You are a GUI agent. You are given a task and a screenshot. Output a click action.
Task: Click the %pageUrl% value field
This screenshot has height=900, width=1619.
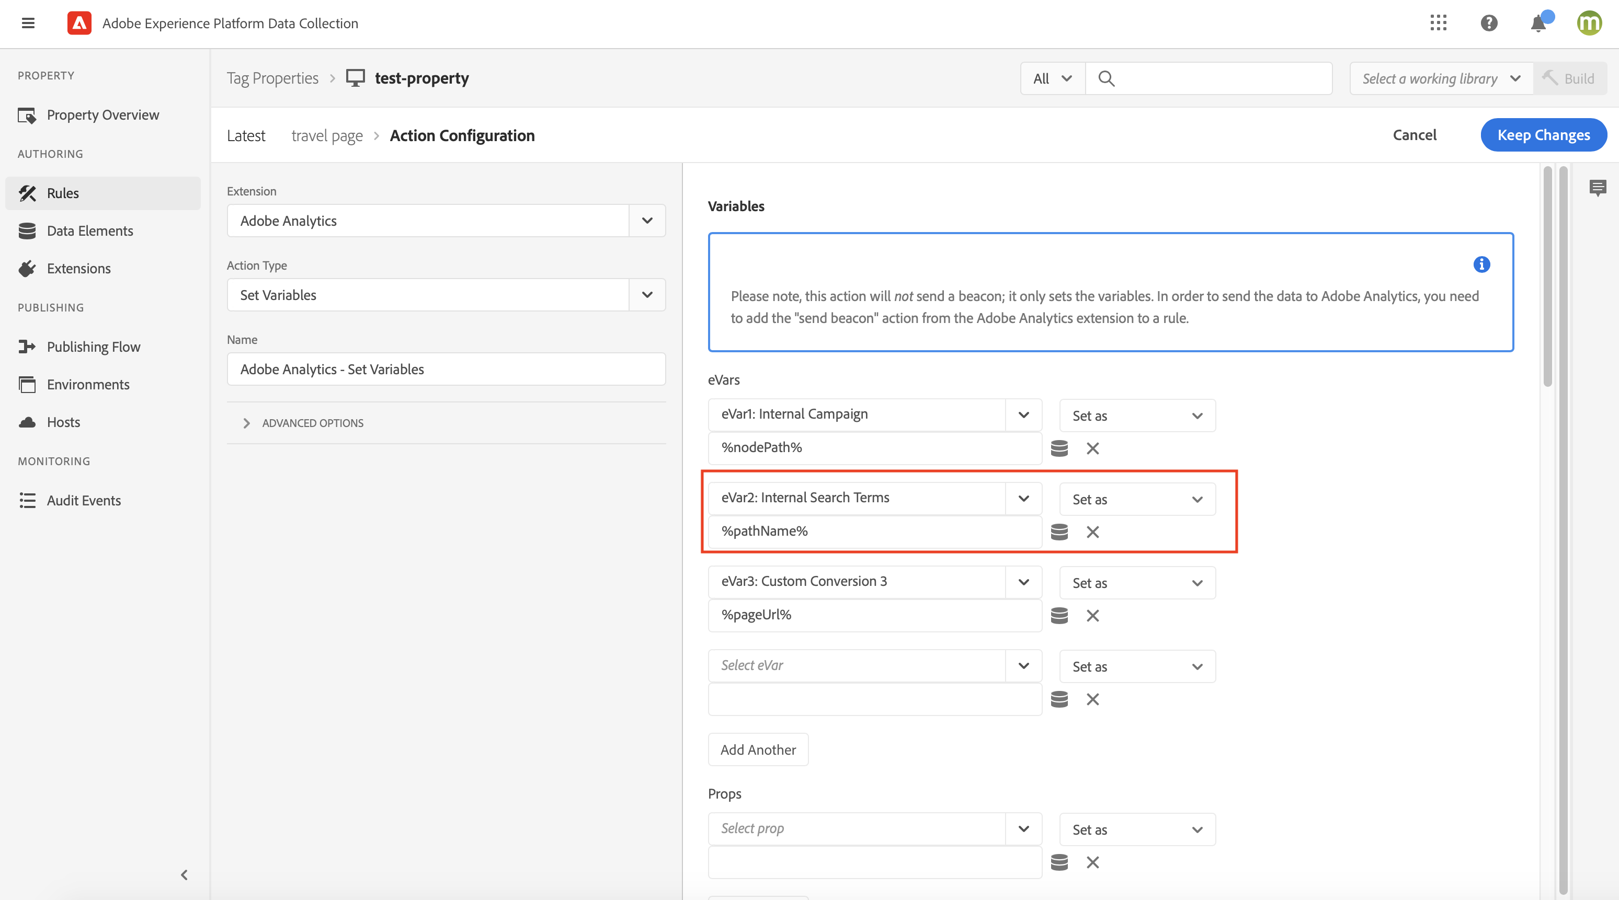coord(874,615)
